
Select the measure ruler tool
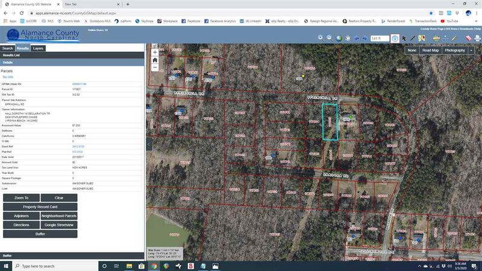[436, 39]
